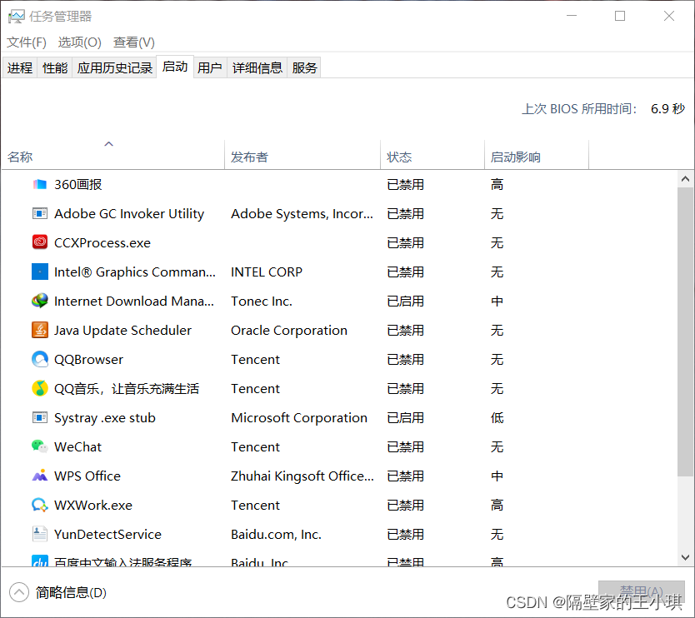Click the scrollbar up arrow
Image resolution: width=695 pixels, height=618 pixels.
pyautogui.click(x=685, y=179)
